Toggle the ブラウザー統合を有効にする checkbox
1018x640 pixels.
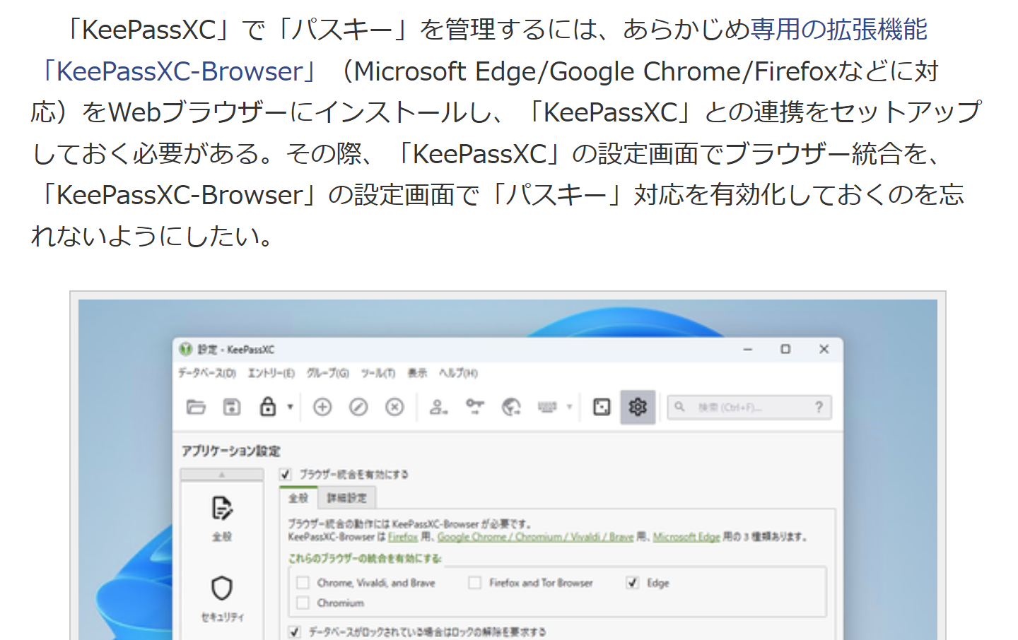coord(286,474)
